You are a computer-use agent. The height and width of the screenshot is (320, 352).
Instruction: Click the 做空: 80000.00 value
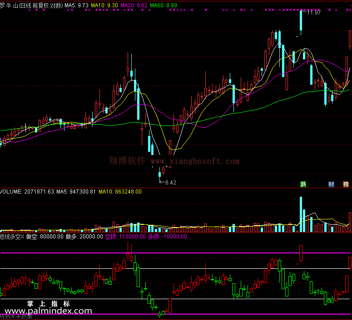(x=45, y=237)
